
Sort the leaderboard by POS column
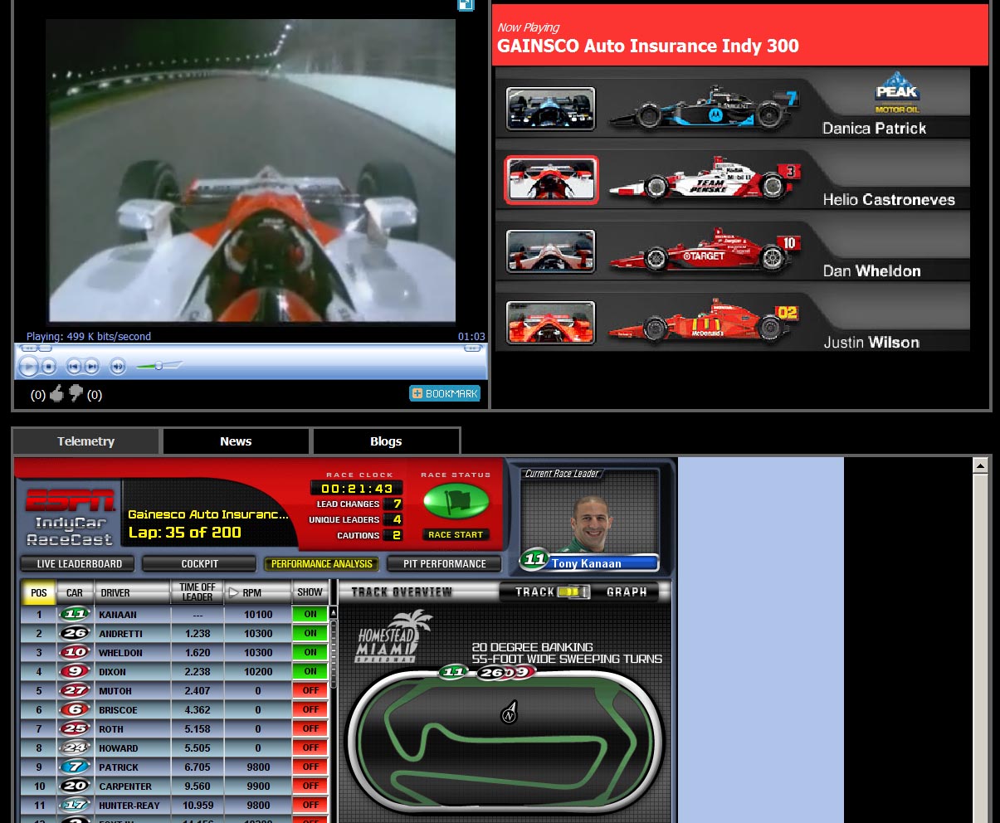coord(38,593)
